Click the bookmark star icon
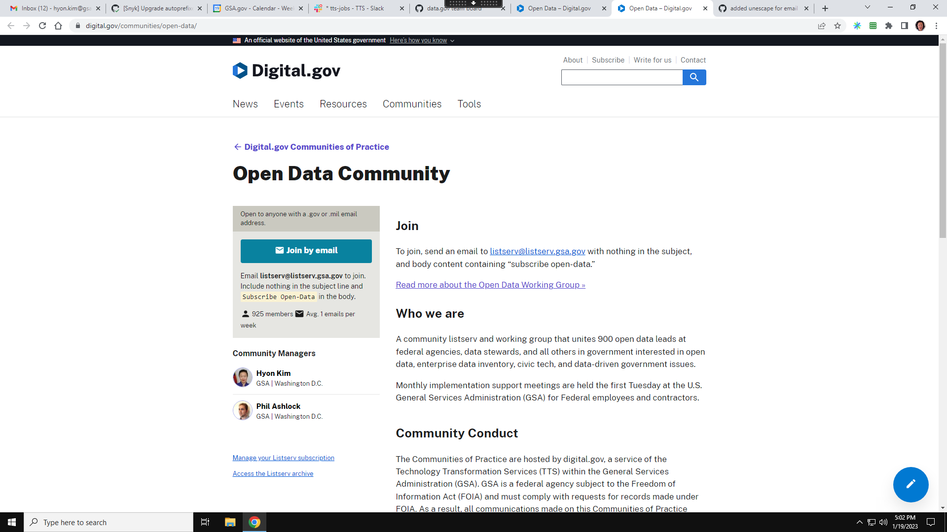The width and height of the screenshot is (947, 532). pyautogui.click(x=838, y=26)
